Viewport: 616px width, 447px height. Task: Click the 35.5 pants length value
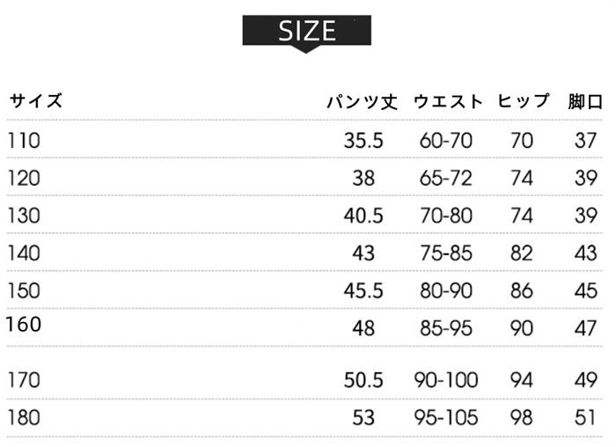pos(363,140)
